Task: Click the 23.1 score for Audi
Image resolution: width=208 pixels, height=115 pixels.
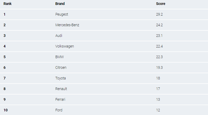Action: [159, 36]
